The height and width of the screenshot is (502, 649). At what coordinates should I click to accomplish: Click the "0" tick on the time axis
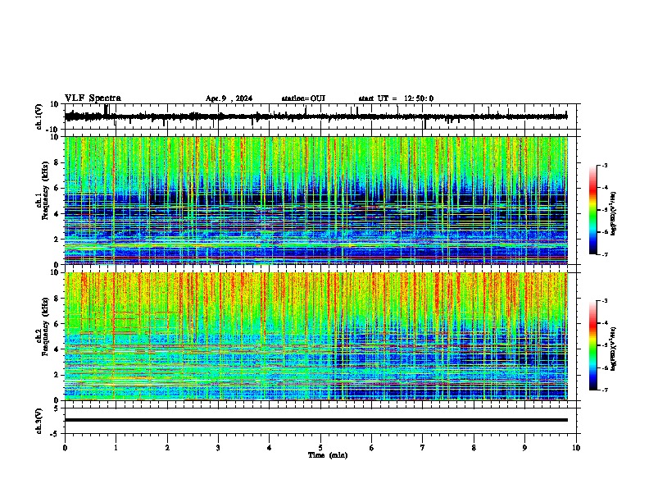65,448
